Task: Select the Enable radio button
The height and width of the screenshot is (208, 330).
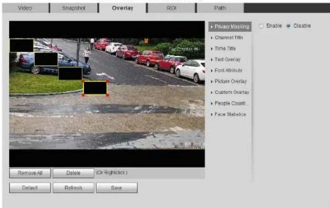Action: (x=261, y=26)
